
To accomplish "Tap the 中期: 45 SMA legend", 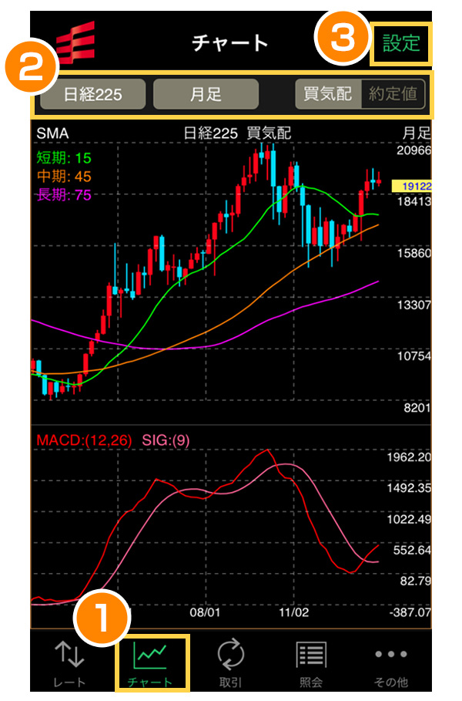I will tap(64, 176).
